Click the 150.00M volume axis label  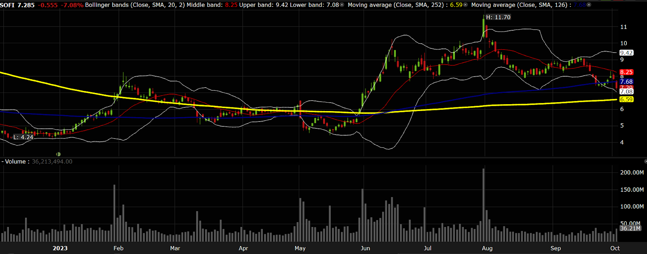pos(632,189)
